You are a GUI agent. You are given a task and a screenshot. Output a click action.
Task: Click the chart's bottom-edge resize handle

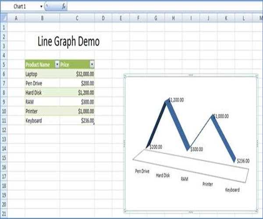pos(190,212)
